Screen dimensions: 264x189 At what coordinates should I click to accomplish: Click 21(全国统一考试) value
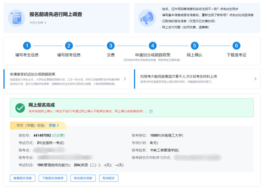click(51, 143)
